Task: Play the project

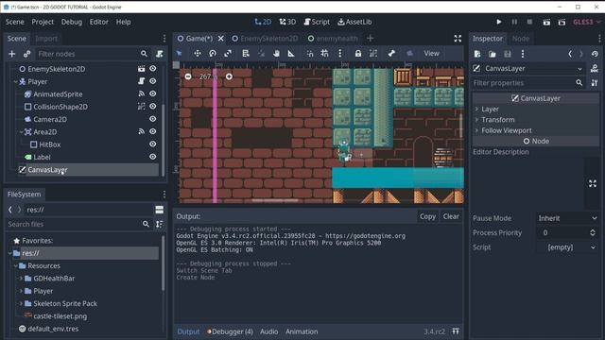Action: 499,22
